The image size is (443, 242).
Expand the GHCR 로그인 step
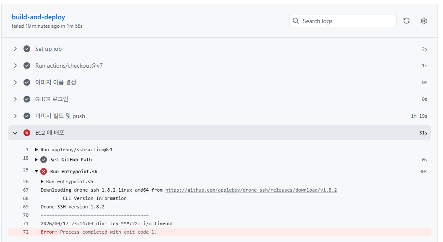point(15,99)
